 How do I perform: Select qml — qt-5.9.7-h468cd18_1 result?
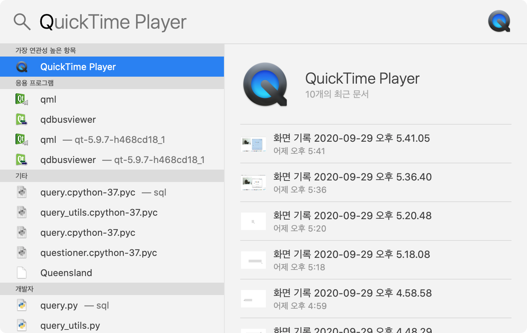(x=112, y=139)
